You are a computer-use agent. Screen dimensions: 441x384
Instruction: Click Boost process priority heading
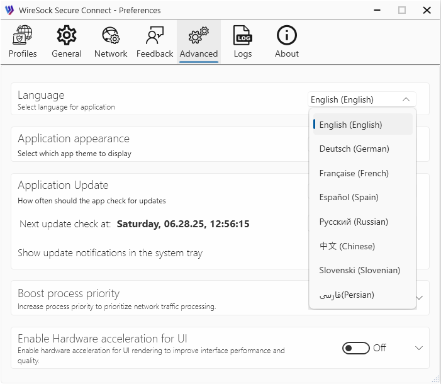69,293
